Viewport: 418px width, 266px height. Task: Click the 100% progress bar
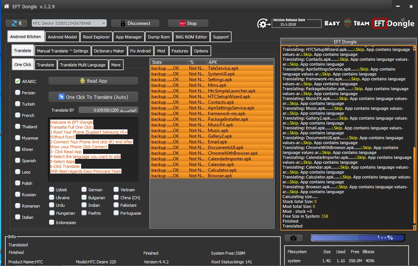click(x=358, y=238)
